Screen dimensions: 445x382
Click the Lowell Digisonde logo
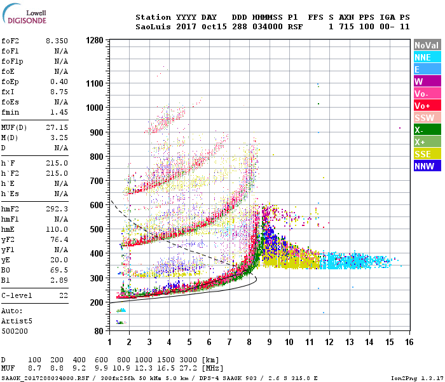[x=24, y=13]
